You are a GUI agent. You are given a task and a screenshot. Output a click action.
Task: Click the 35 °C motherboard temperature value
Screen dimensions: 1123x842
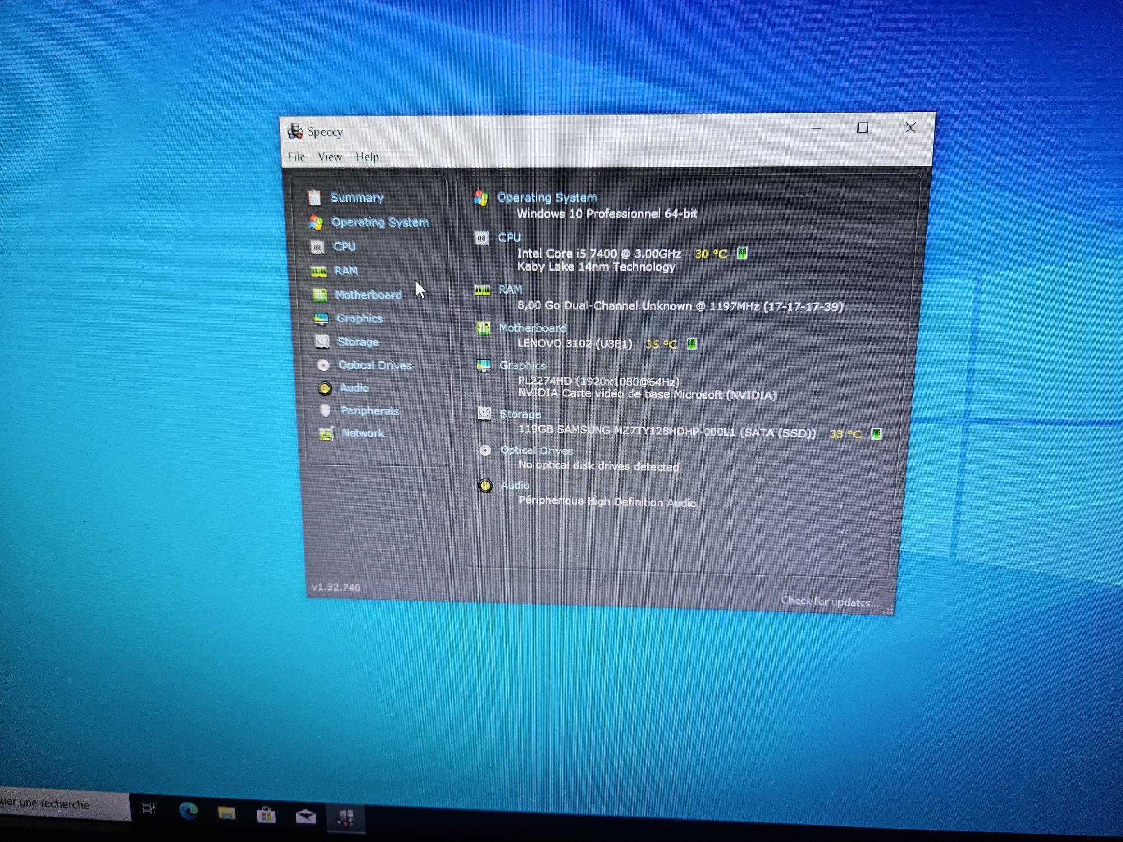(x=661, y=344)
